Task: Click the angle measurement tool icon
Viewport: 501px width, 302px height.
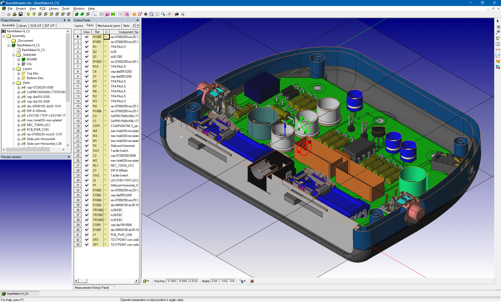Action: coord(498,55)
